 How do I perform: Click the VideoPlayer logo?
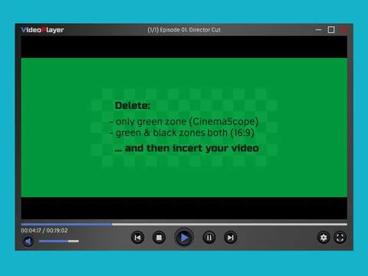(42, 30)
